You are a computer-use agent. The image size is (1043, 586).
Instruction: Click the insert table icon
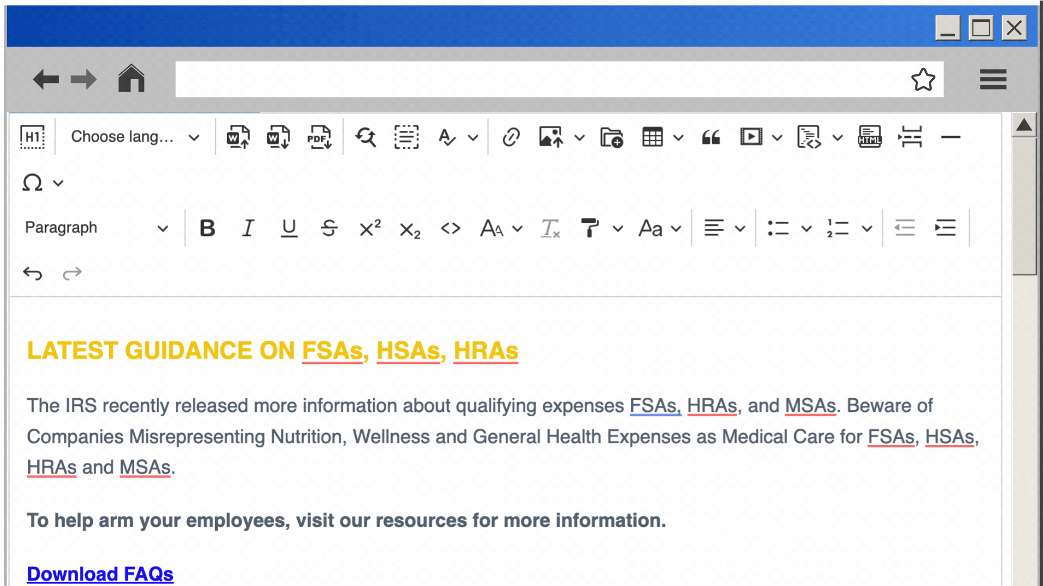[x=652, y=137]
